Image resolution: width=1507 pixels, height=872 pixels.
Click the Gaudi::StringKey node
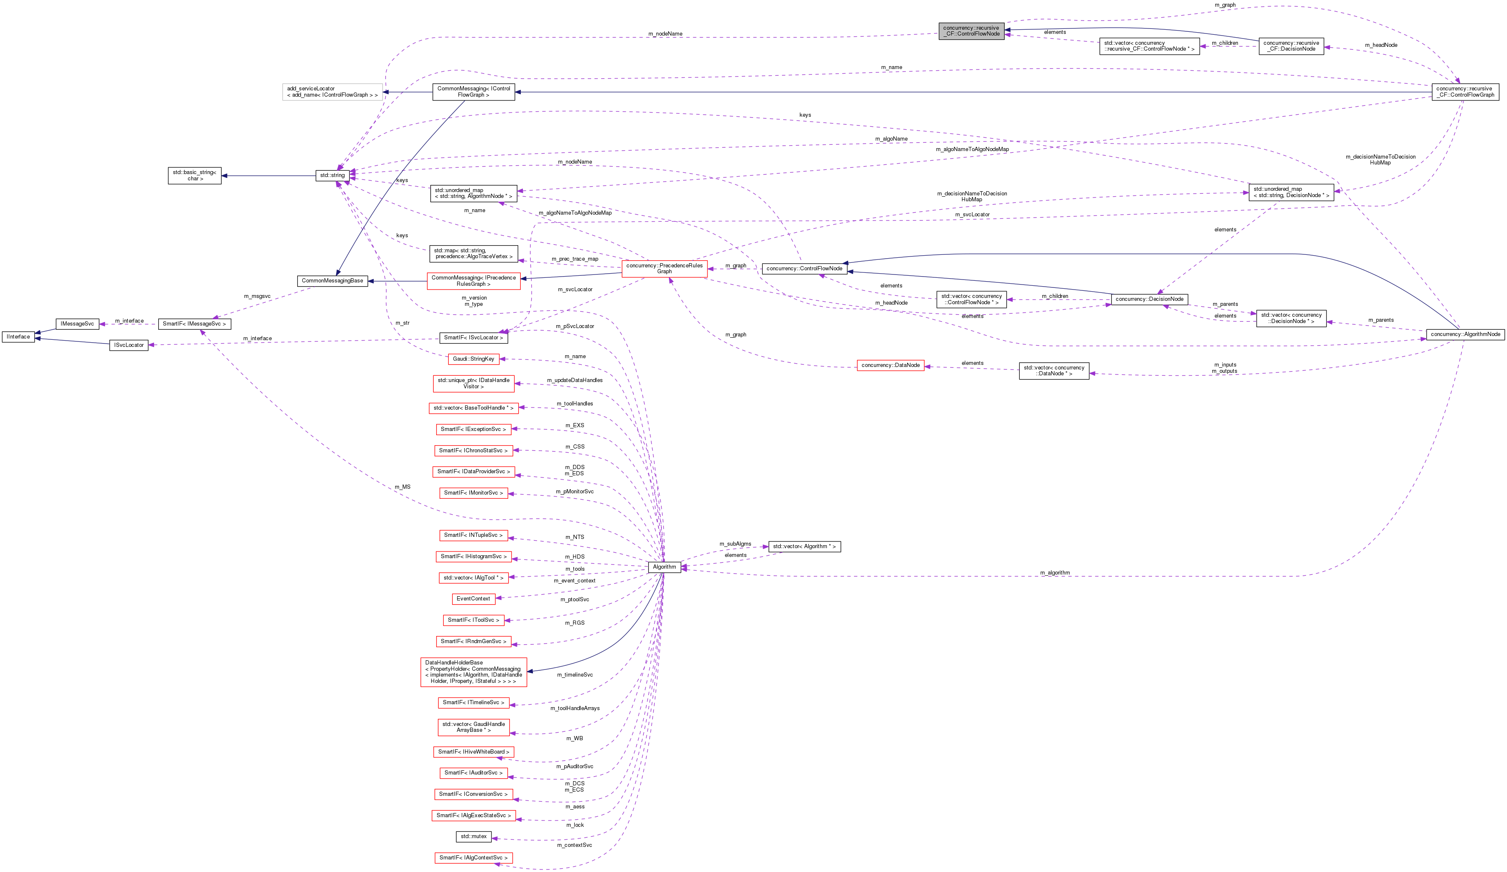tap(474, 359)
